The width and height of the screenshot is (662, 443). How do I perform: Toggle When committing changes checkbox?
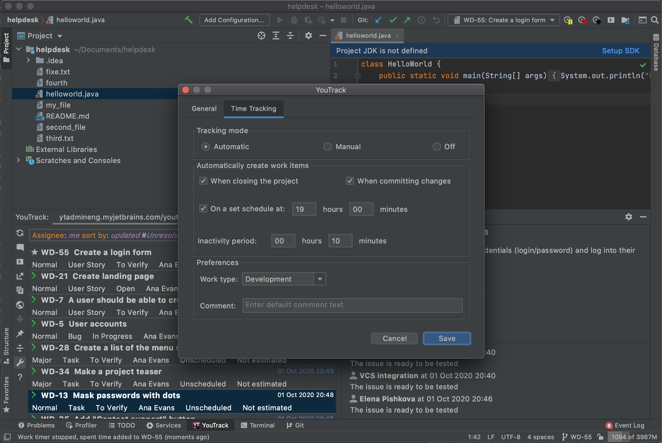(x=350, y=181)
